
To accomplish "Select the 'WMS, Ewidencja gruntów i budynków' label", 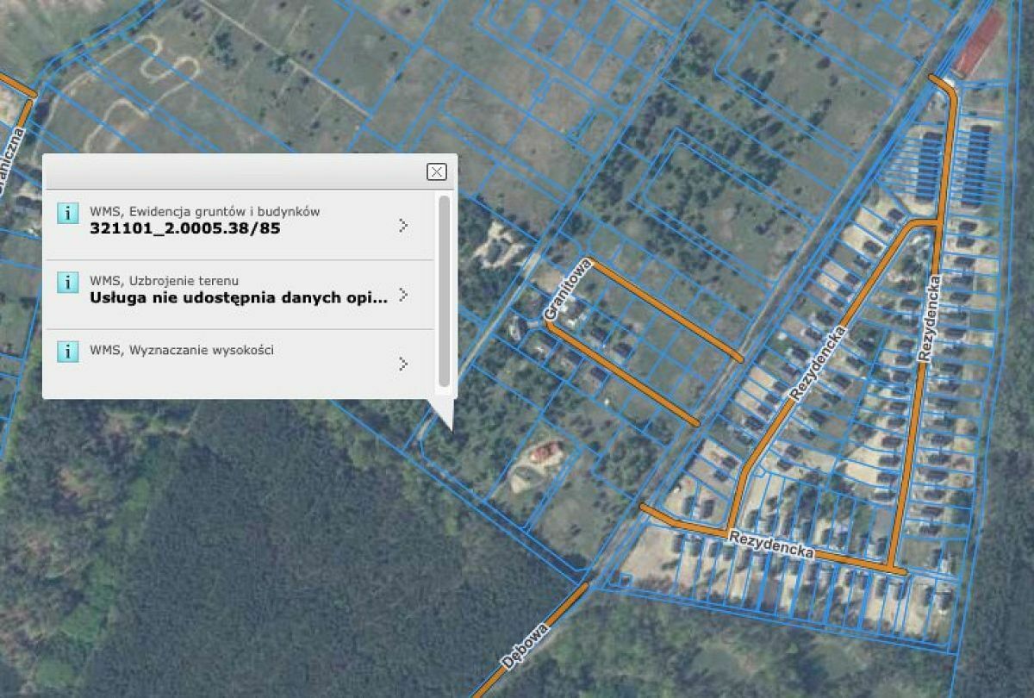I will 205,211.
